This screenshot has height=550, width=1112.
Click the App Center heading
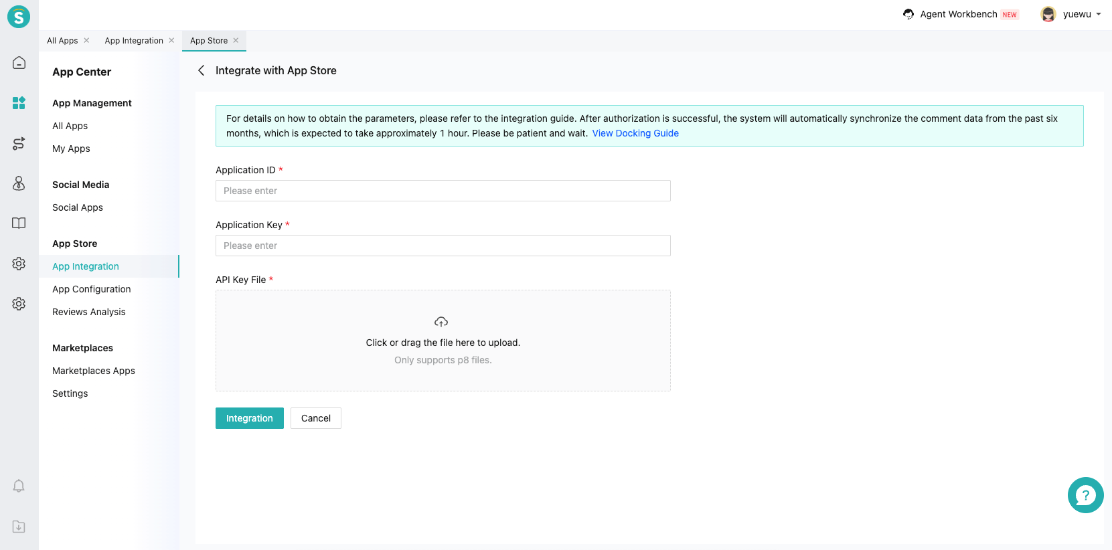pyautogui.click(x=82, y=72)
